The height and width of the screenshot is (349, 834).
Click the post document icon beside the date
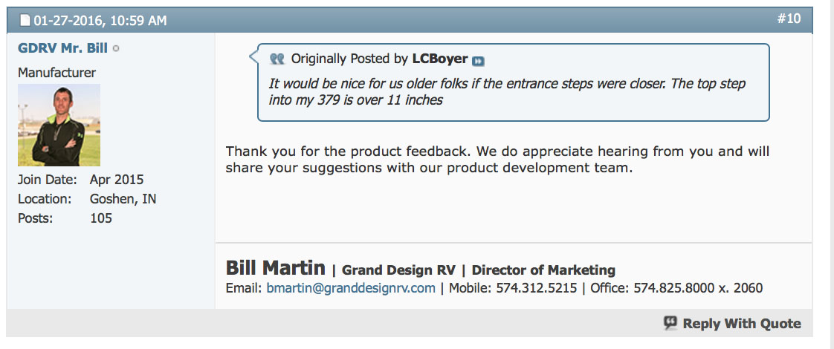(23, 21)
